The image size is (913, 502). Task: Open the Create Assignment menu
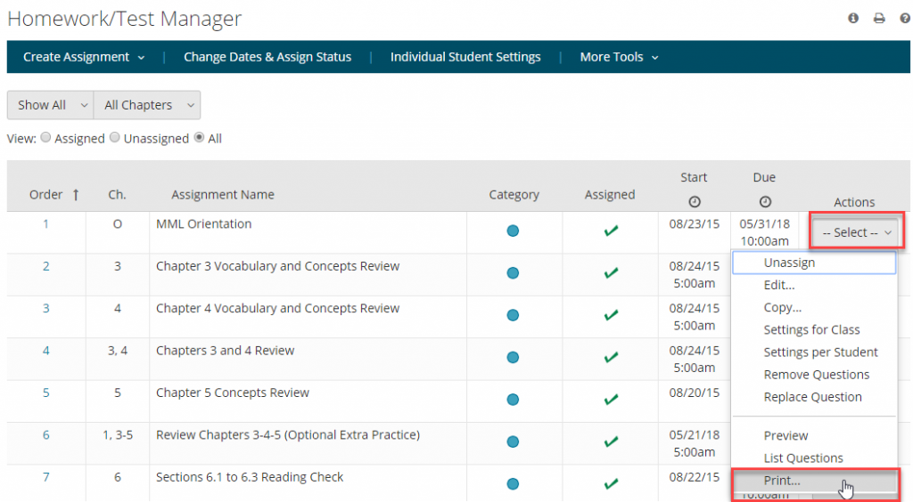point(84,57)
